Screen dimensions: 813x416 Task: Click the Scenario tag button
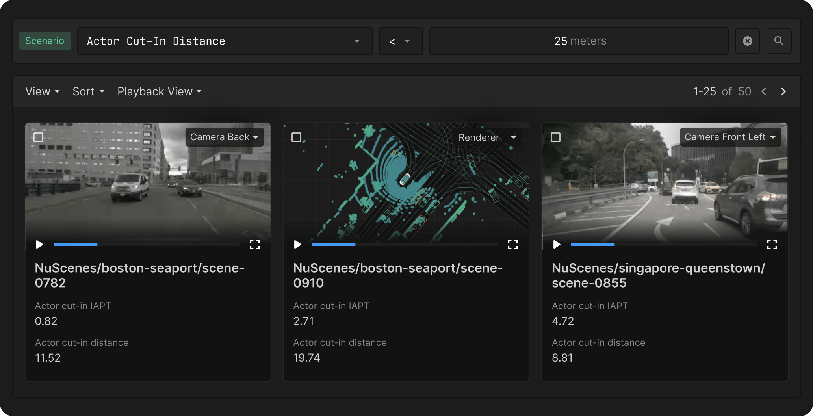pos(45,41)
